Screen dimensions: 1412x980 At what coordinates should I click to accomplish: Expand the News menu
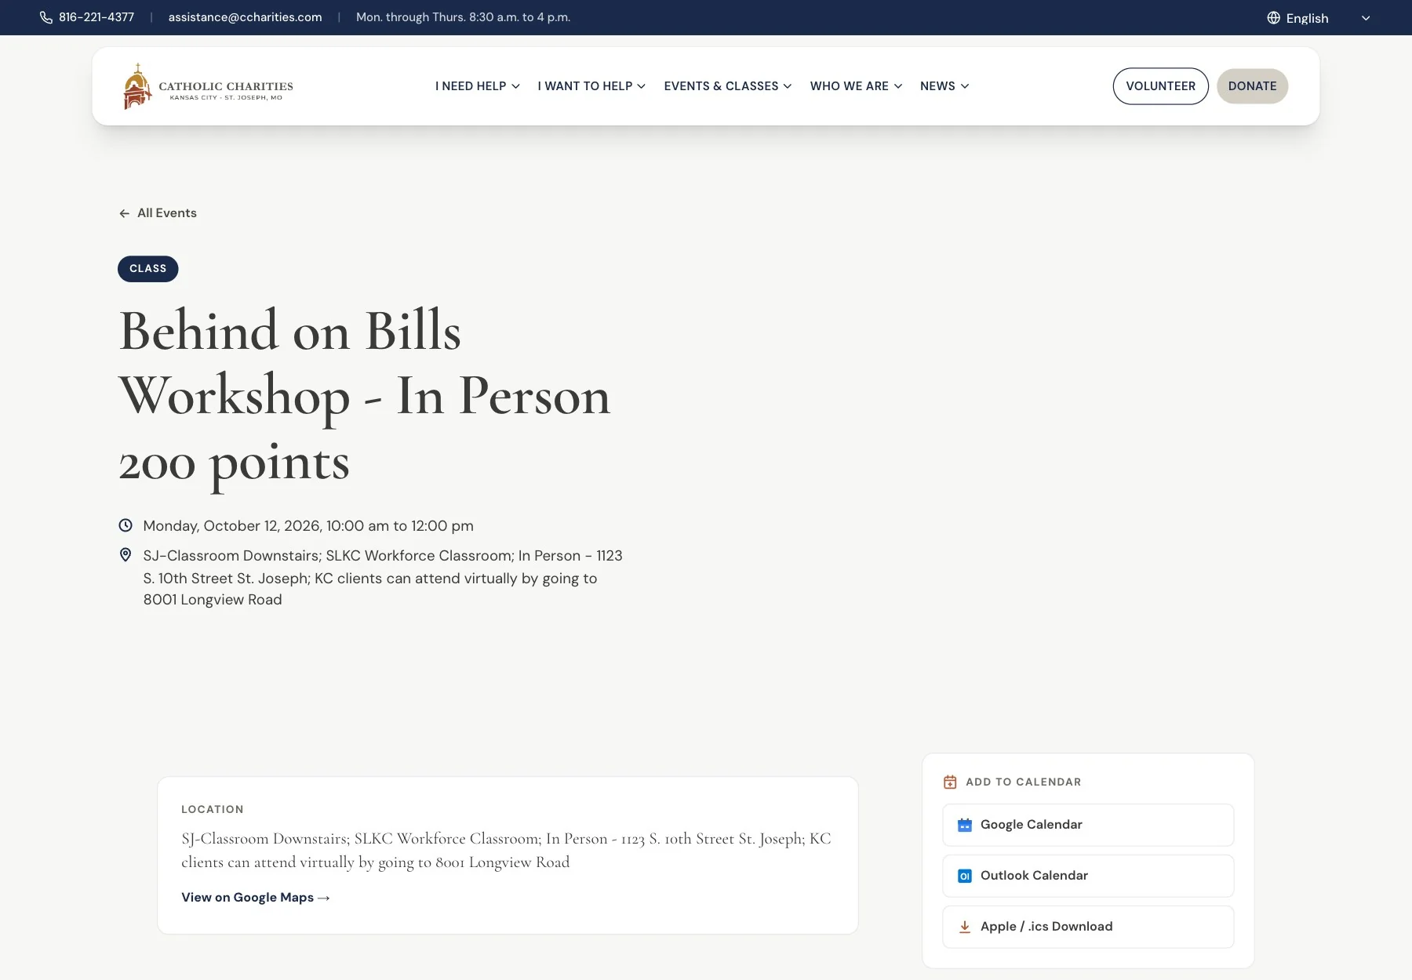tap(944, 86)
